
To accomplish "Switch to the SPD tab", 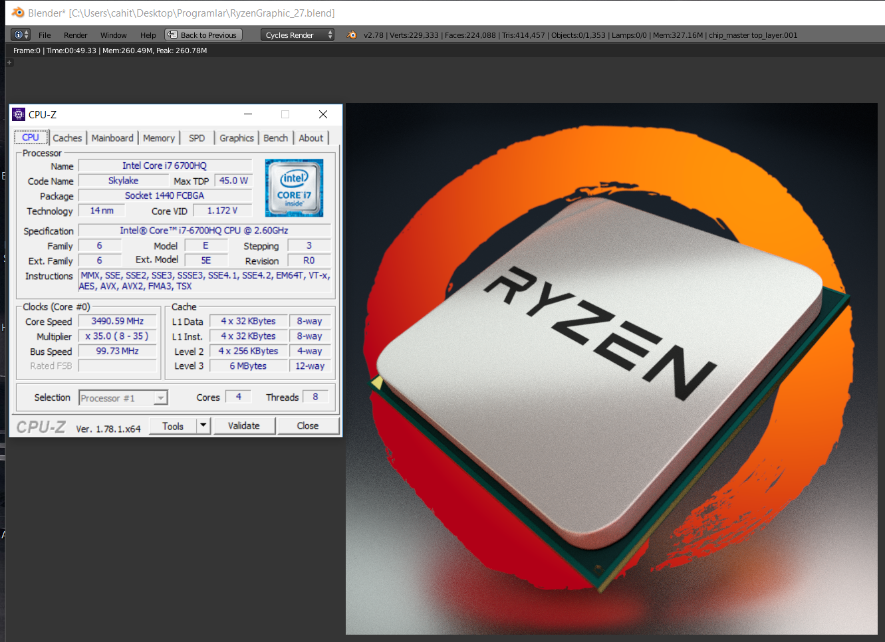I will pos(197,138).
